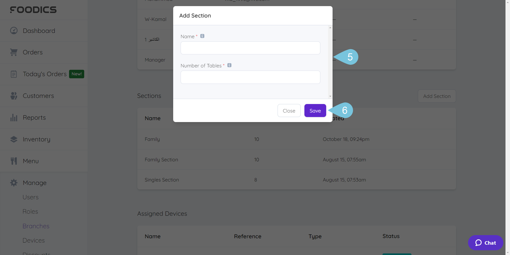Viewport: 510px width, 255px height.
Task: Navigate to Roles under Manage
Action: point(30,211)
